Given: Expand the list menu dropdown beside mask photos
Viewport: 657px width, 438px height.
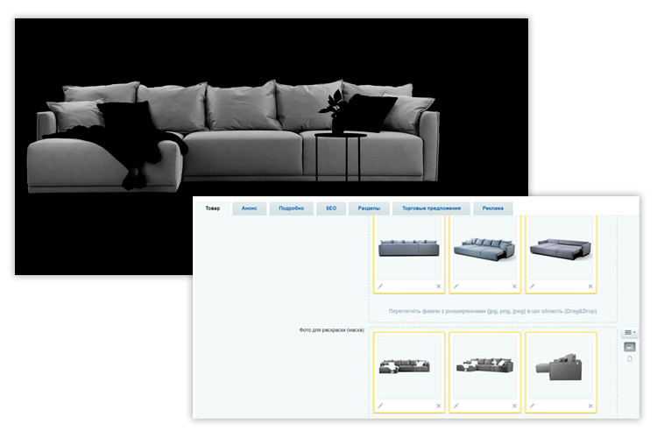Looking at the screenshot, I should pyautogui.click(x=629, y=333).
